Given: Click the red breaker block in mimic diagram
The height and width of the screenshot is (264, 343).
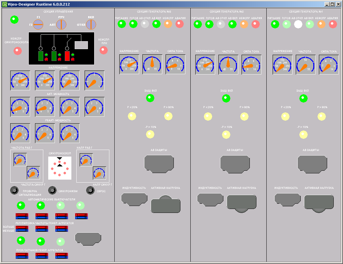Looking at the screenshot, I should (67, 56).
